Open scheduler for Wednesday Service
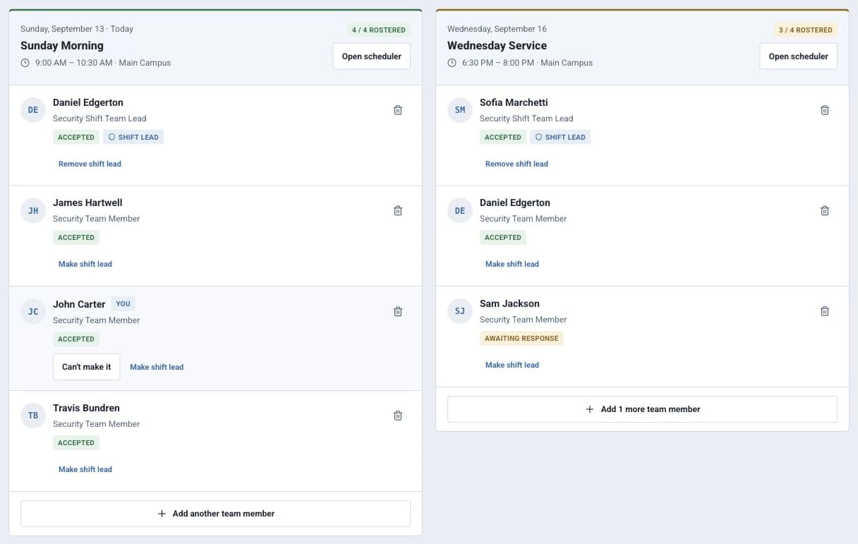 coord(799,56)
